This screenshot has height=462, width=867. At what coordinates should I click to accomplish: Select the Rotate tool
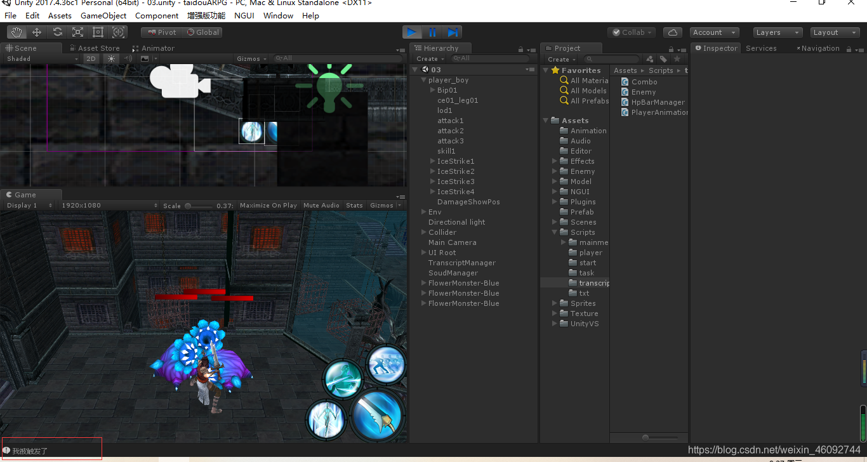[57, 32]
